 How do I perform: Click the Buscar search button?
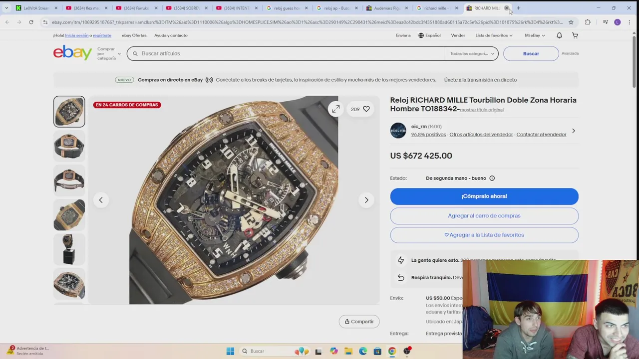tap(531, 53)
